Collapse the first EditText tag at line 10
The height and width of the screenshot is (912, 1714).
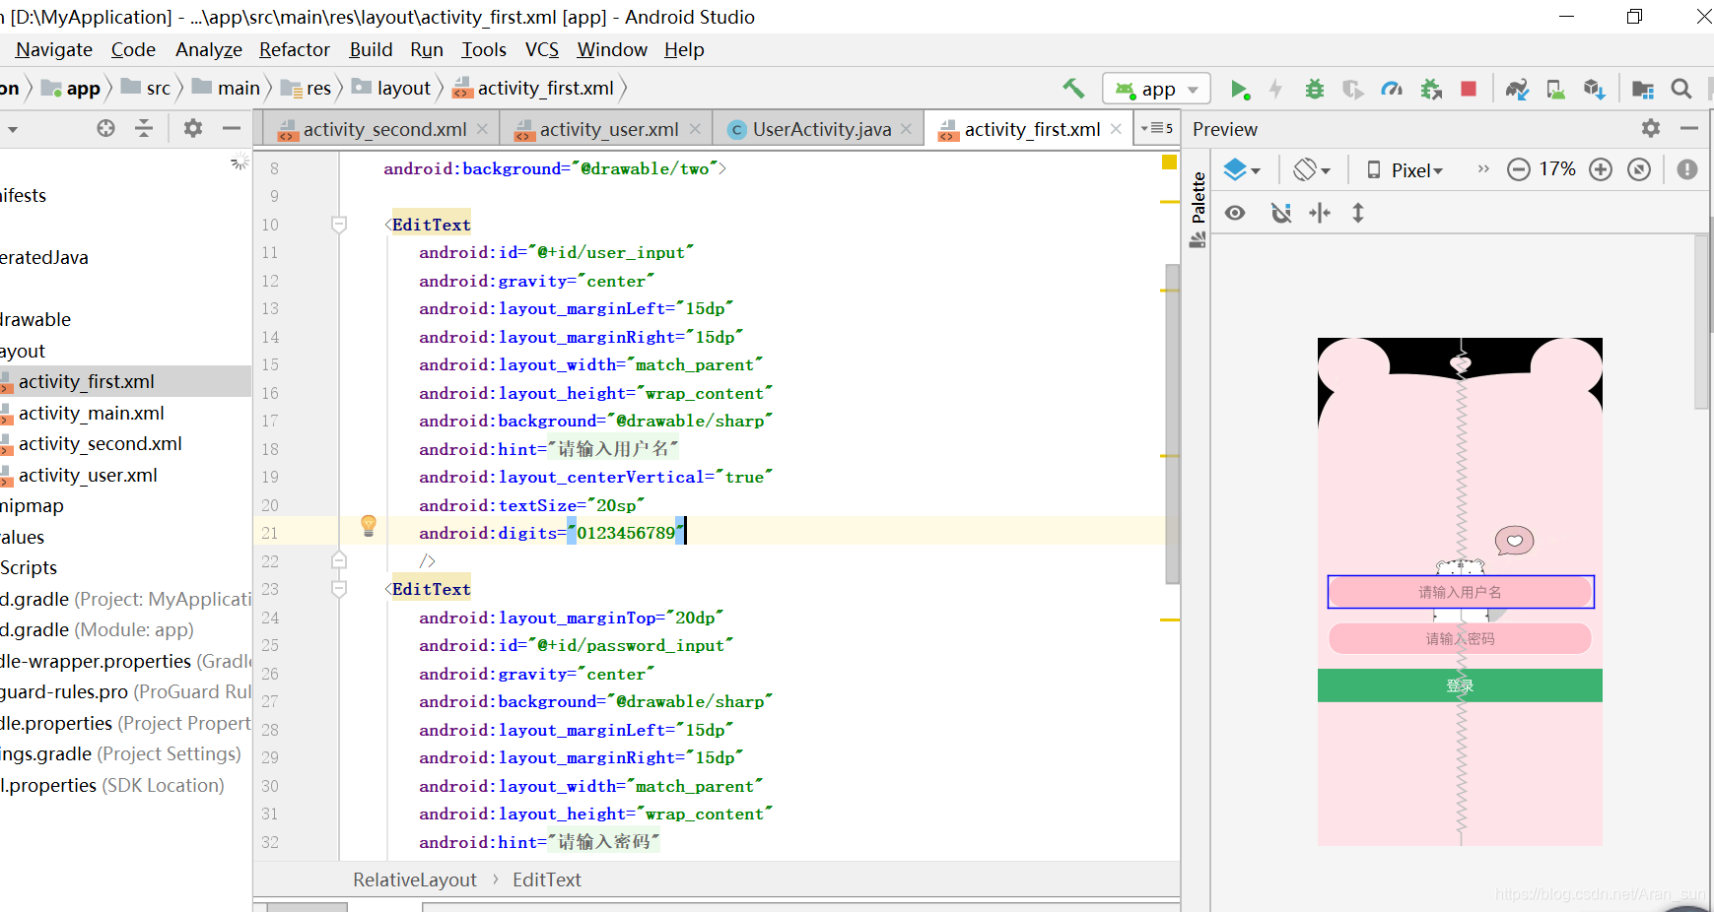[339, 225]
